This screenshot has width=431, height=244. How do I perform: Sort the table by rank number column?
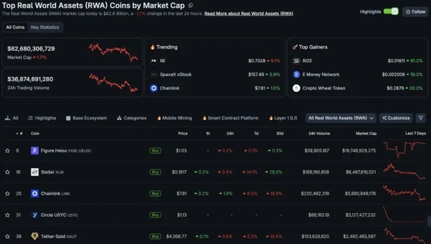pyautogui.click(x=20, y=133)
